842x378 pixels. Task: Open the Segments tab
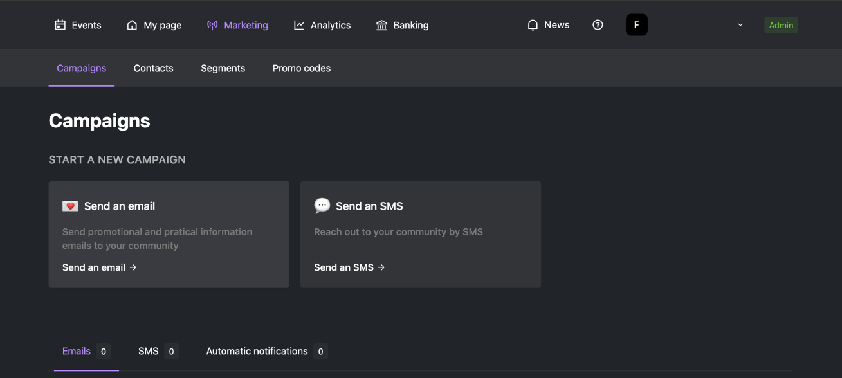click(x=223, y=68)
